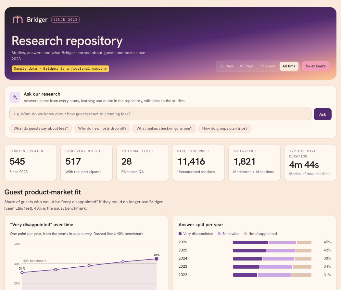Click the Somewhat legend swatch
The width and height of the screenshot is (341, 290).
pos(219,234)
